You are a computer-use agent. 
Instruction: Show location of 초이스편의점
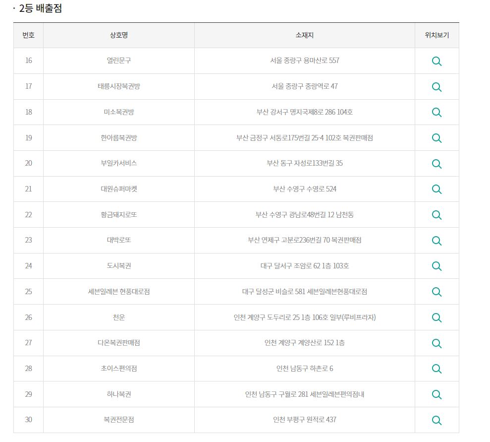[436, 369]
